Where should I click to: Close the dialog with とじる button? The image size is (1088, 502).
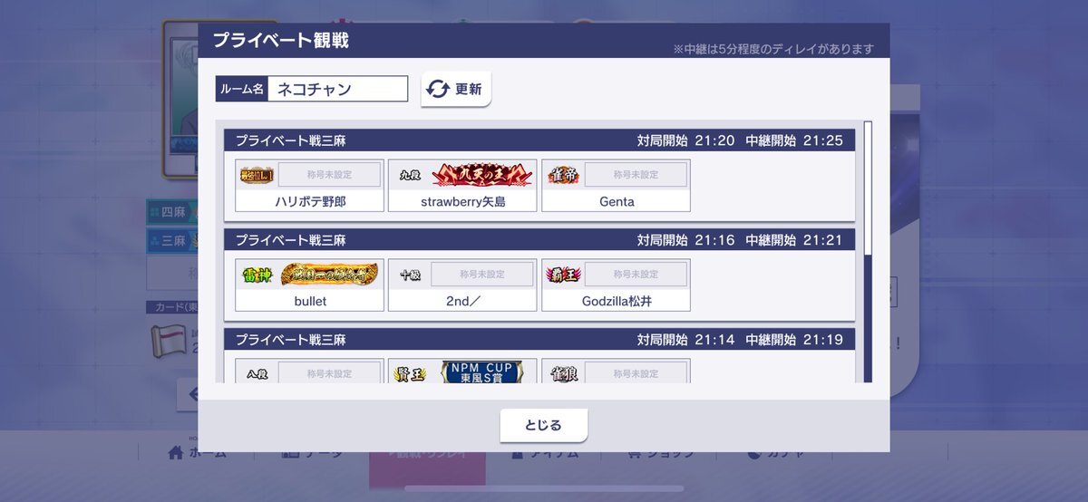pos(544,425)
